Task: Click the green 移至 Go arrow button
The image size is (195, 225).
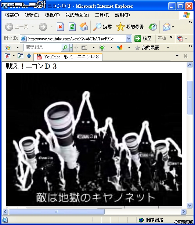Action: [138, 39]
